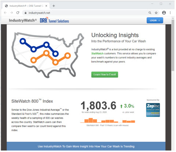The image size is (176, 152).
Task: Close the IndustryWatch browser tab
Action: tap(46, 6)
